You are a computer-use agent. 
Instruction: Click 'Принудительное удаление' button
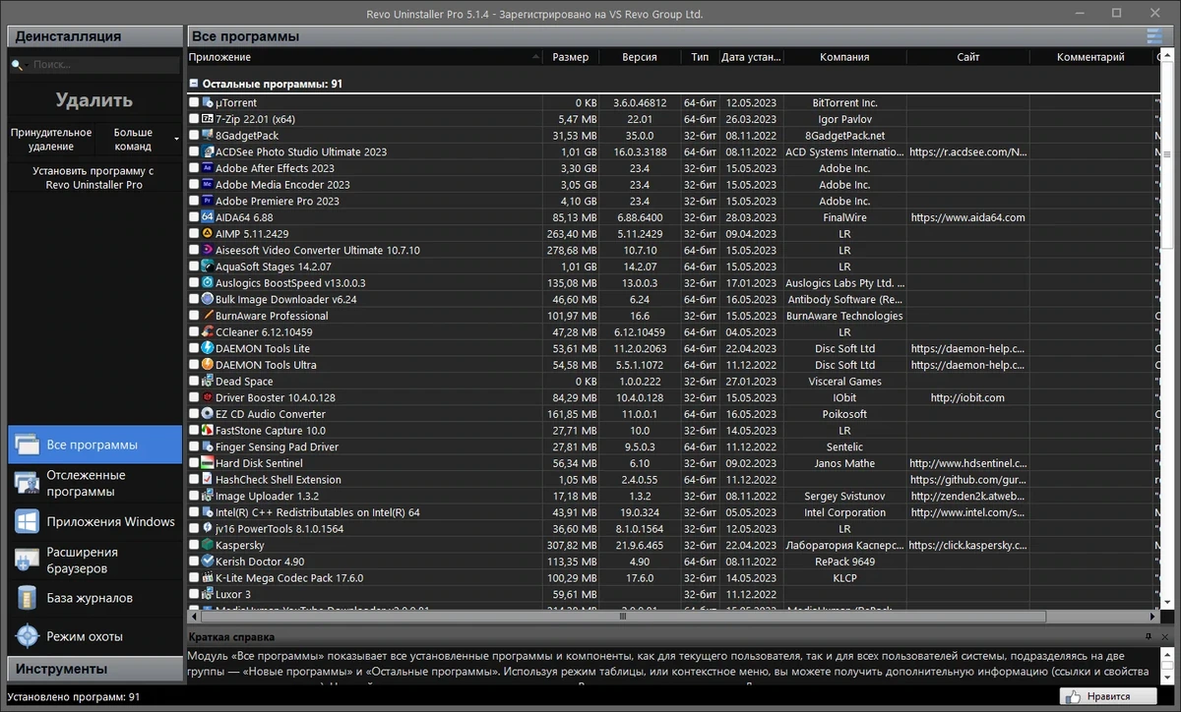[x=51, y=139]
